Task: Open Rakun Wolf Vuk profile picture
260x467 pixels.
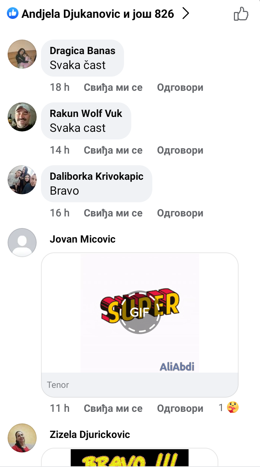Action: click(22, 117)
